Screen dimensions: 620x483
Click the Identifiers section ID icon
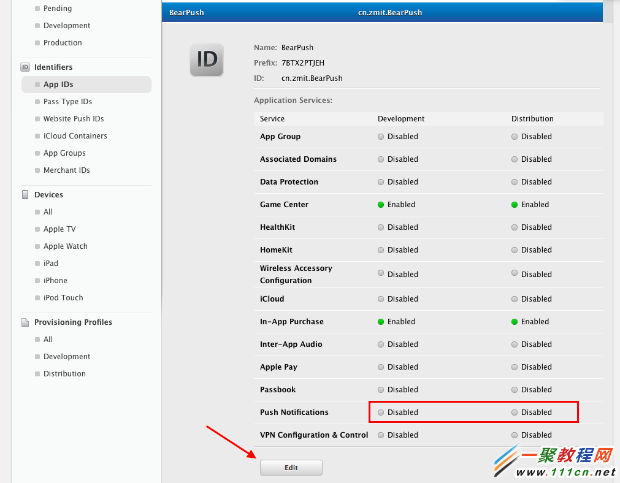pos(25,67)
